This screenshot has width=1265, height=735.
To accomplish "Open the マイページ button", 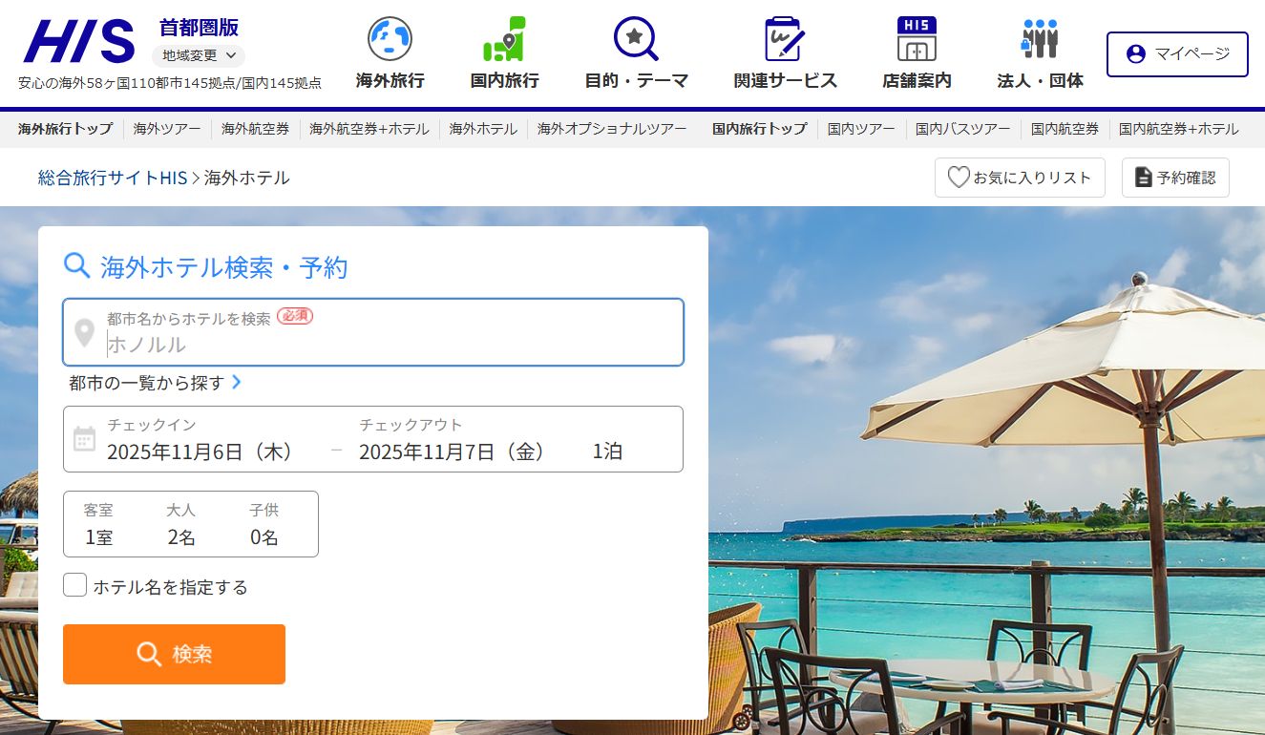I will pyautogui.click(x=1177, y=54).
